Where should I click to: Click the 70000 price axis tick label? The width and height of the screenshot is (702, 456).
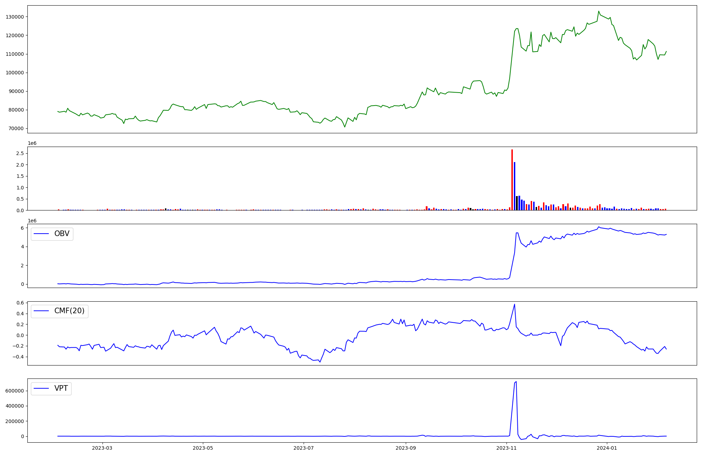pos(16,128)
